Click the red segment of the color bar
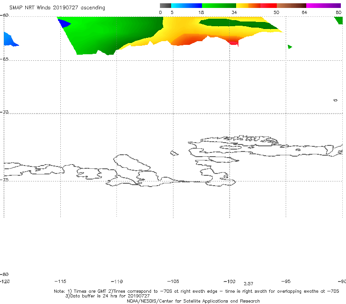This screenshot has height=304, width=346. (x=268, y=6)
